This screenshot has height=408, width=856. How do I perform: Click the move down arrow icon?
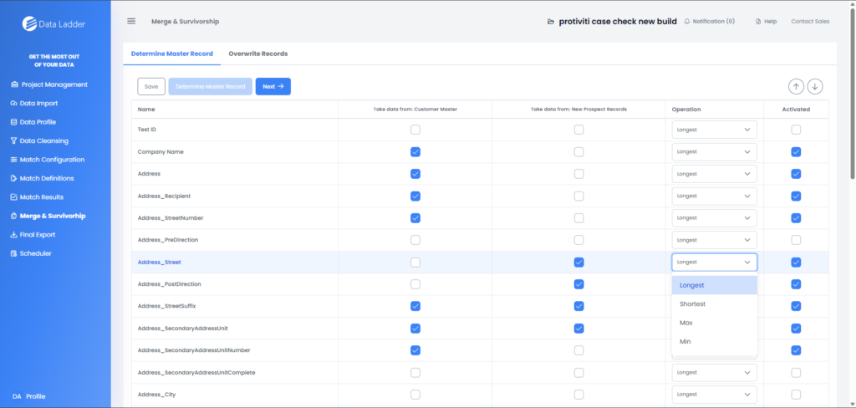pos(815,86)
